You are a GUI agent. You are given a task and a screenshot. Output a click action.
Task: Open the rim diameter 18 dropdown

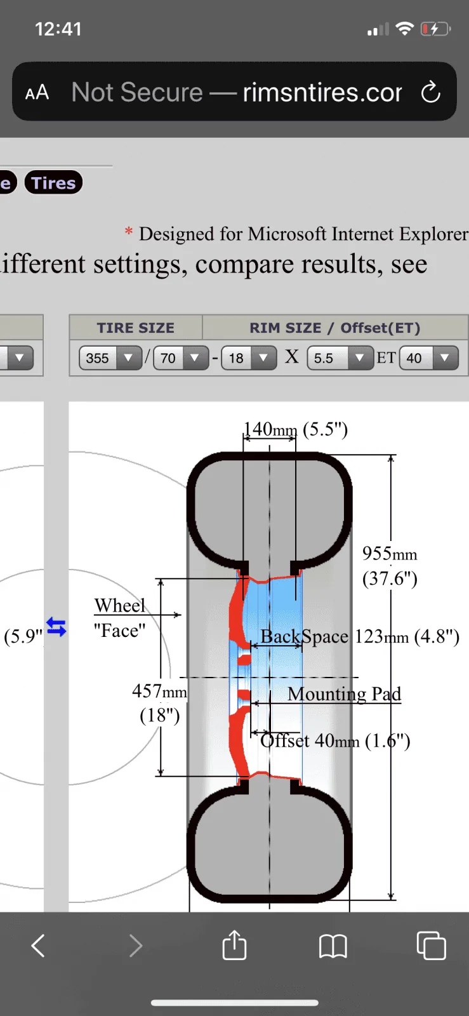249,358
